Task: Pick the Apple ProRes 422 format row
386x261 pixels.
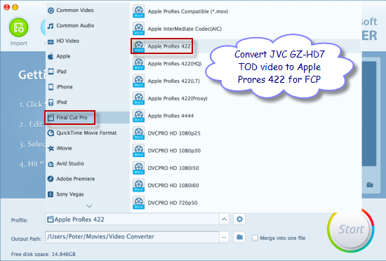Action: point(246,46)
